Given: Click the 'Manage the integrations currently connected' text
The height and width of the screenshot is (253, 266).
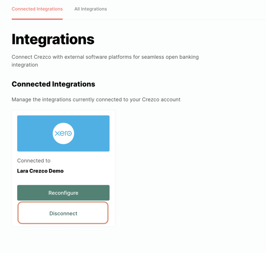Looking at the screenshot, I should tap(96, 100).
